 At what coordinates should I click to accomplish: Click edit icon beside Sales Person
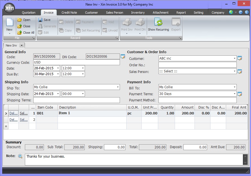tap(240, 71)
